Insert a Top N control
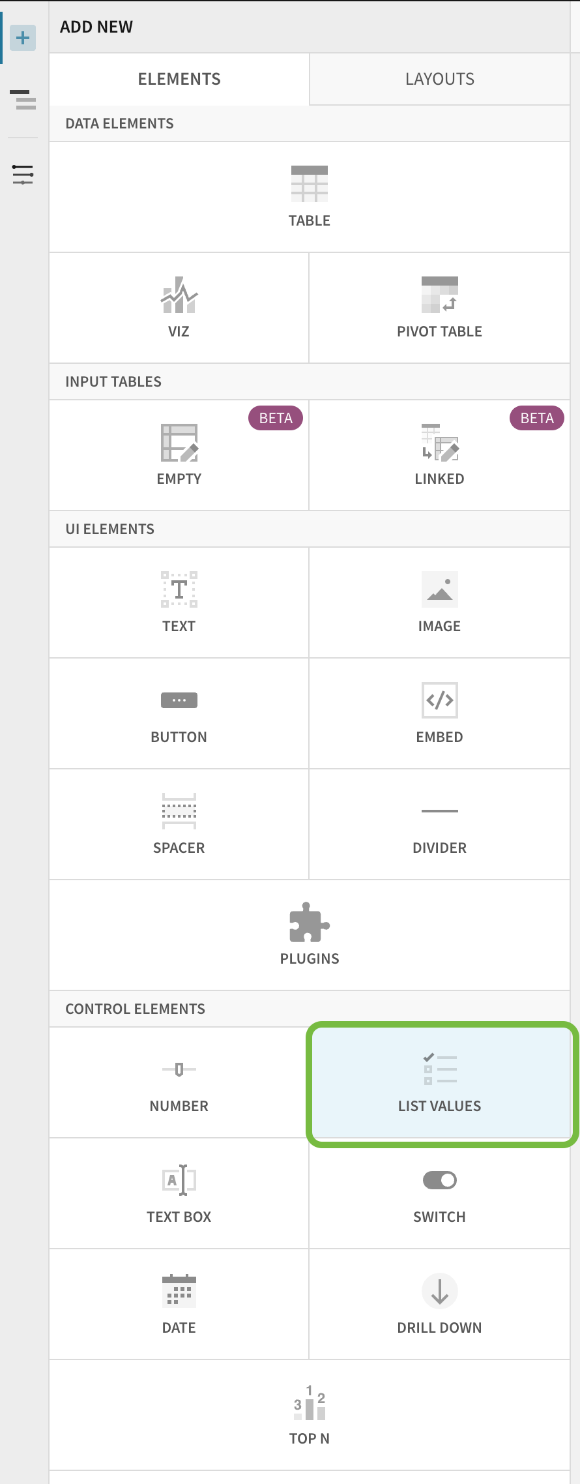The width and height of the screenshot is (580, 1484). 310,1408
